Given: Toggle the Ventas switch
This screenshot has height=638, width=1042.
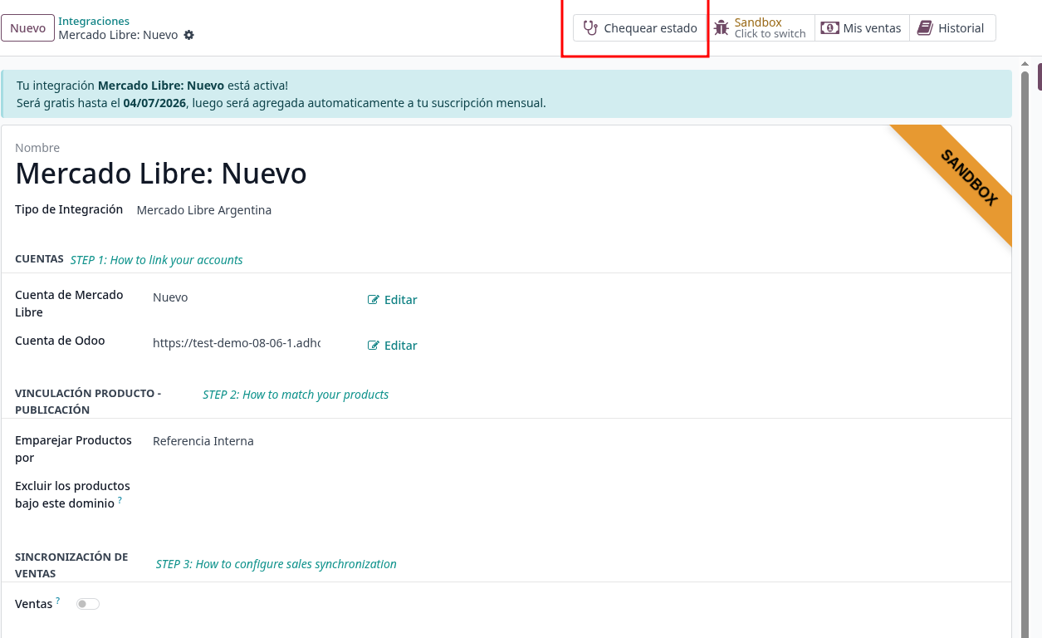Looking at the screenshot, I should (x=88, y=604).
